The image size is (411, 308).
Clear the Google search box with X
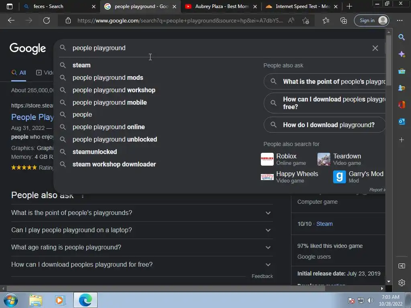point(375,48)
